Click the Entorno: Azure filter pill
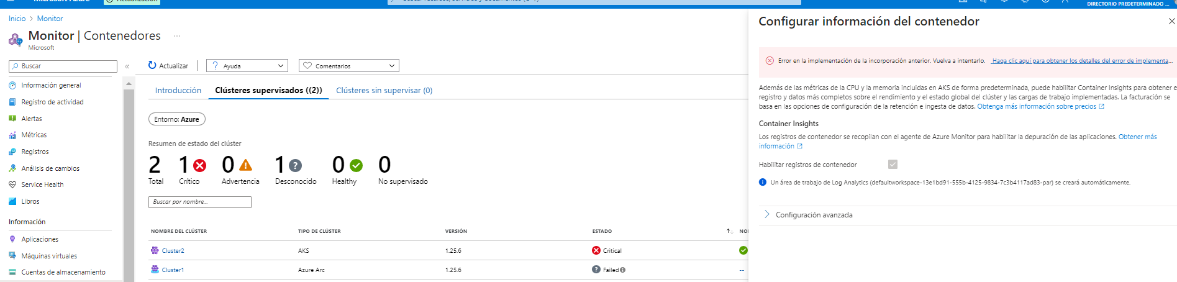 point(177,119)
